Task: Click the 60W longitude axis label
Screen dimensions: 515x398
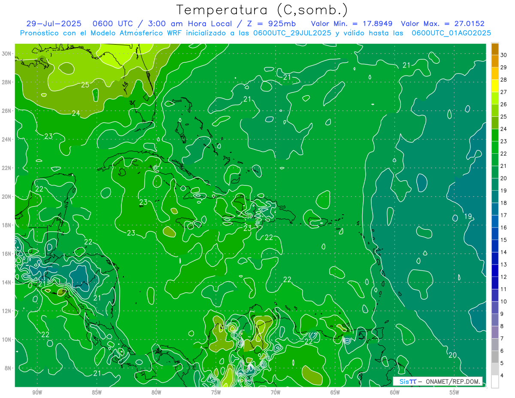Action: click(395, 392)
